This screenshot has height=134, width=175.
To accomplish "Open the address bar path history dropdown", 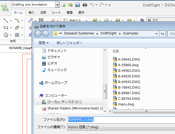I will (x=156, y=34).
